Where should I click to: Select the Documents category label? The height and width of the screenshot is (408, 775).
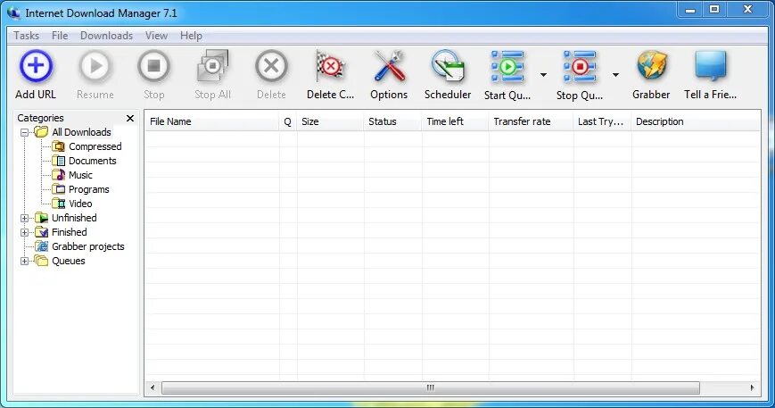coord(93,161)
